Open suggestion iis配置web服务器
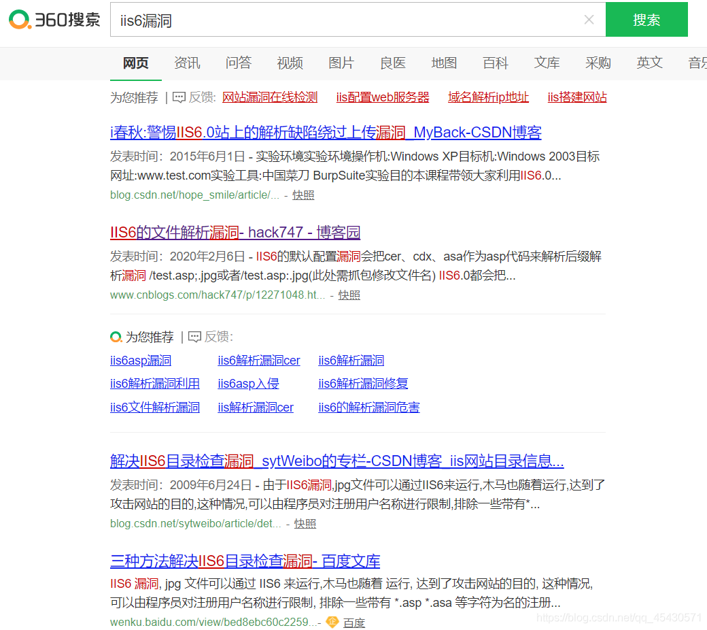 [x=382, y=97]
